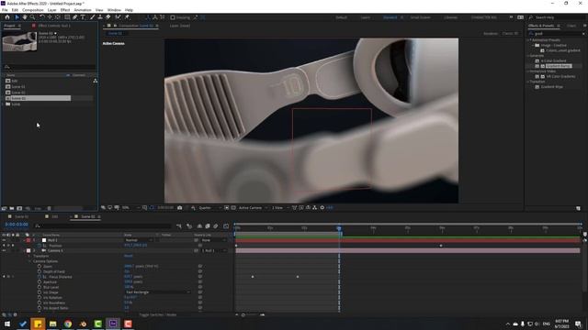Screen dimensions: 588x330
Task: Select the Zoom tool in the toolbar
Action: pos(33,17)
